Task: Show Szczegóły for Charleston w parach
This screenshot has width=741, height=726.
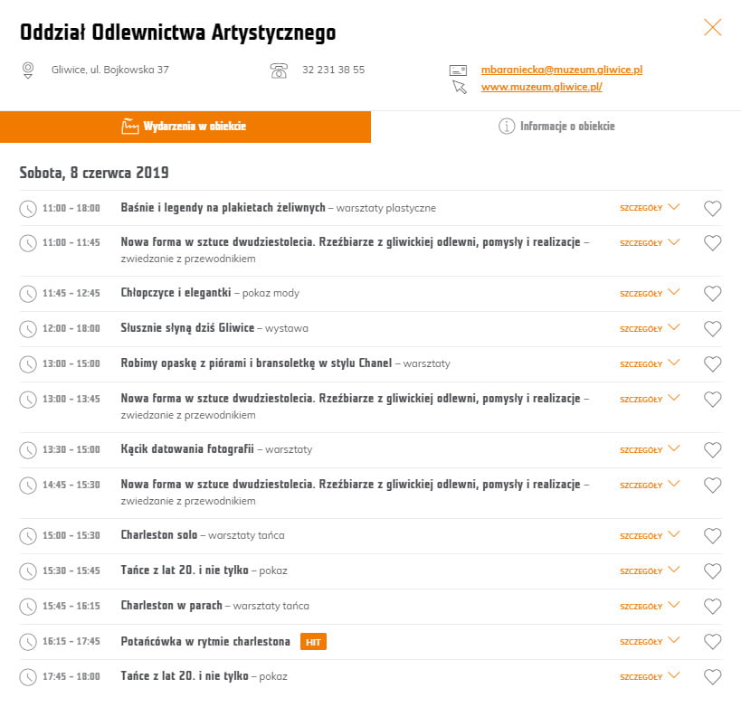Action: pos(649,607)
